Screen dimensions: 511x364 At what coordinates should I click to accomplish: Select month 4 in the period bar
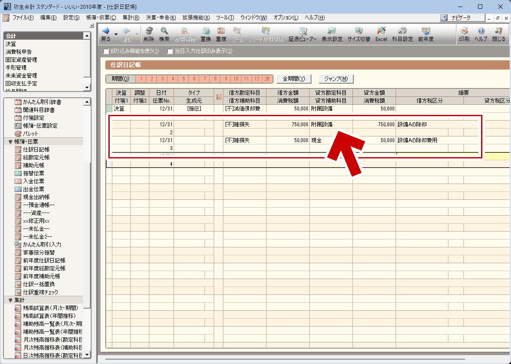173,79
